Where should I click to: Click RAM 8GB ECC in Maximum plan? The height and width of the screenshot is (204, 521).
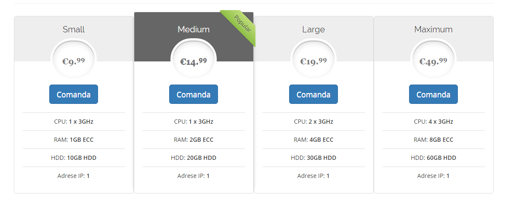pos(433,140)
